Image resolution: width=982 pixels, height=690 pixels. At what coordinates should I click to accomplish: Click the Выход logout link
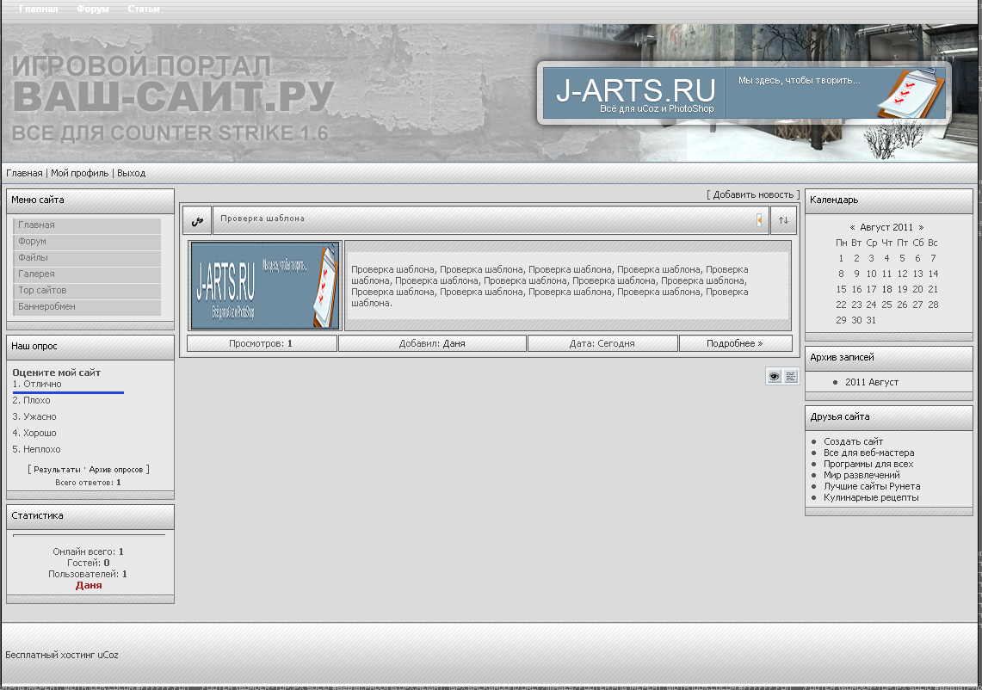pos(132,174)
